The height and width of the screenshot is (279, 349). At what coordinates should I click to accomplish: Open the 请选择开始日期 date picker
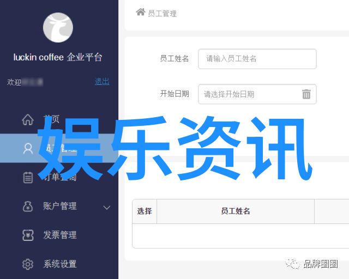coord(257,94)
